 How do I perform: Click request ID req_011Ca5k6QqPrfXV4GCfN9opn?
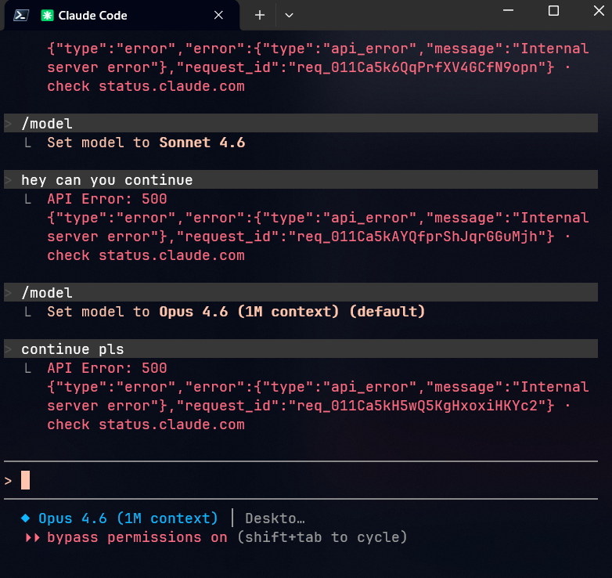pyautogui.click(x=417, y=67)
